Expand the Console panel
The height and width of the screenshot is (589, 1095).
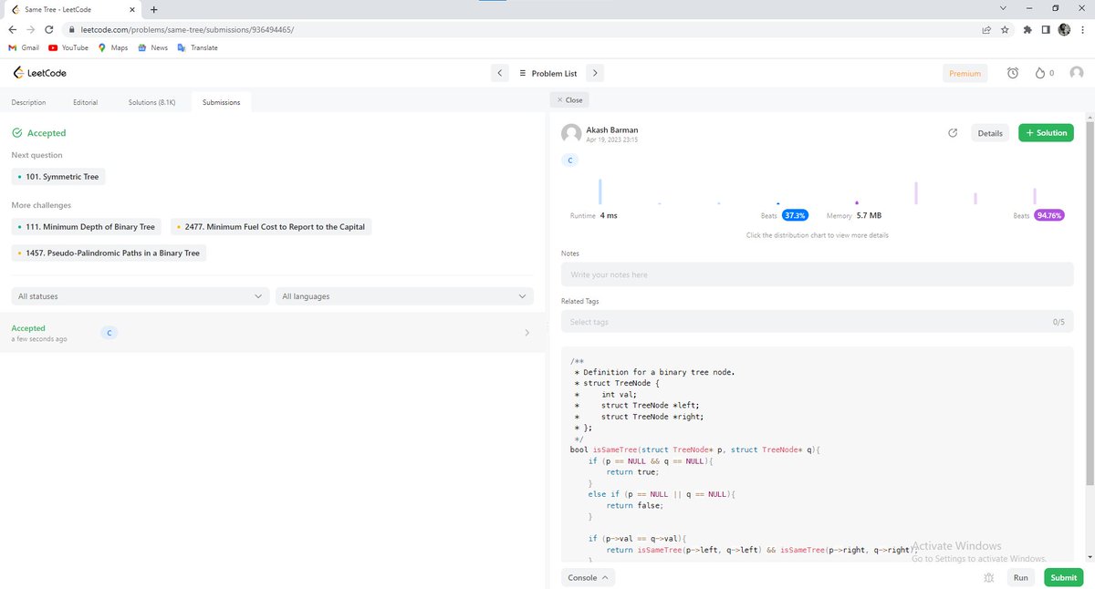(589, 577)
